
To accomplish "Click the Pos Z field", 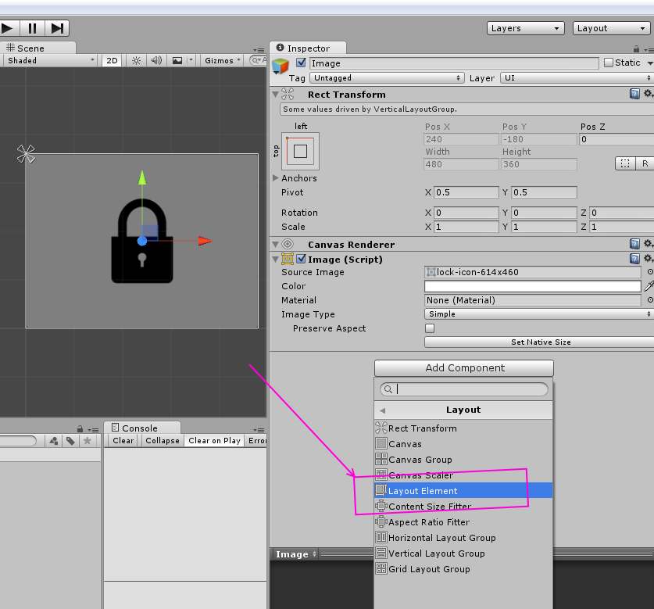I will point(616,139).
